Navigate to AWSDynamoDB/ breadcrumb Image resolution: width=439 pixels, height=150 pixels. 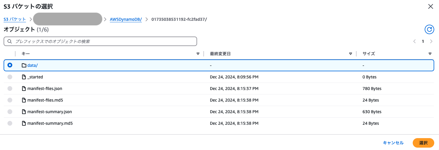point(126,19)
